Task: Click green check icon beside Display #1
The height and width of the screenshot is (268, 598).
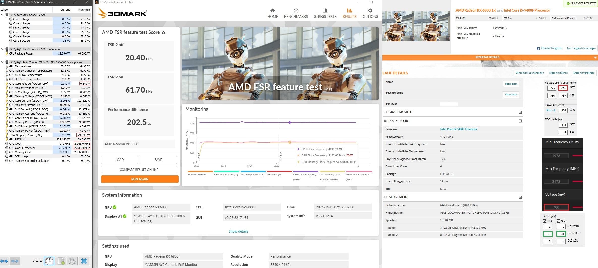Action: (125, 216)
